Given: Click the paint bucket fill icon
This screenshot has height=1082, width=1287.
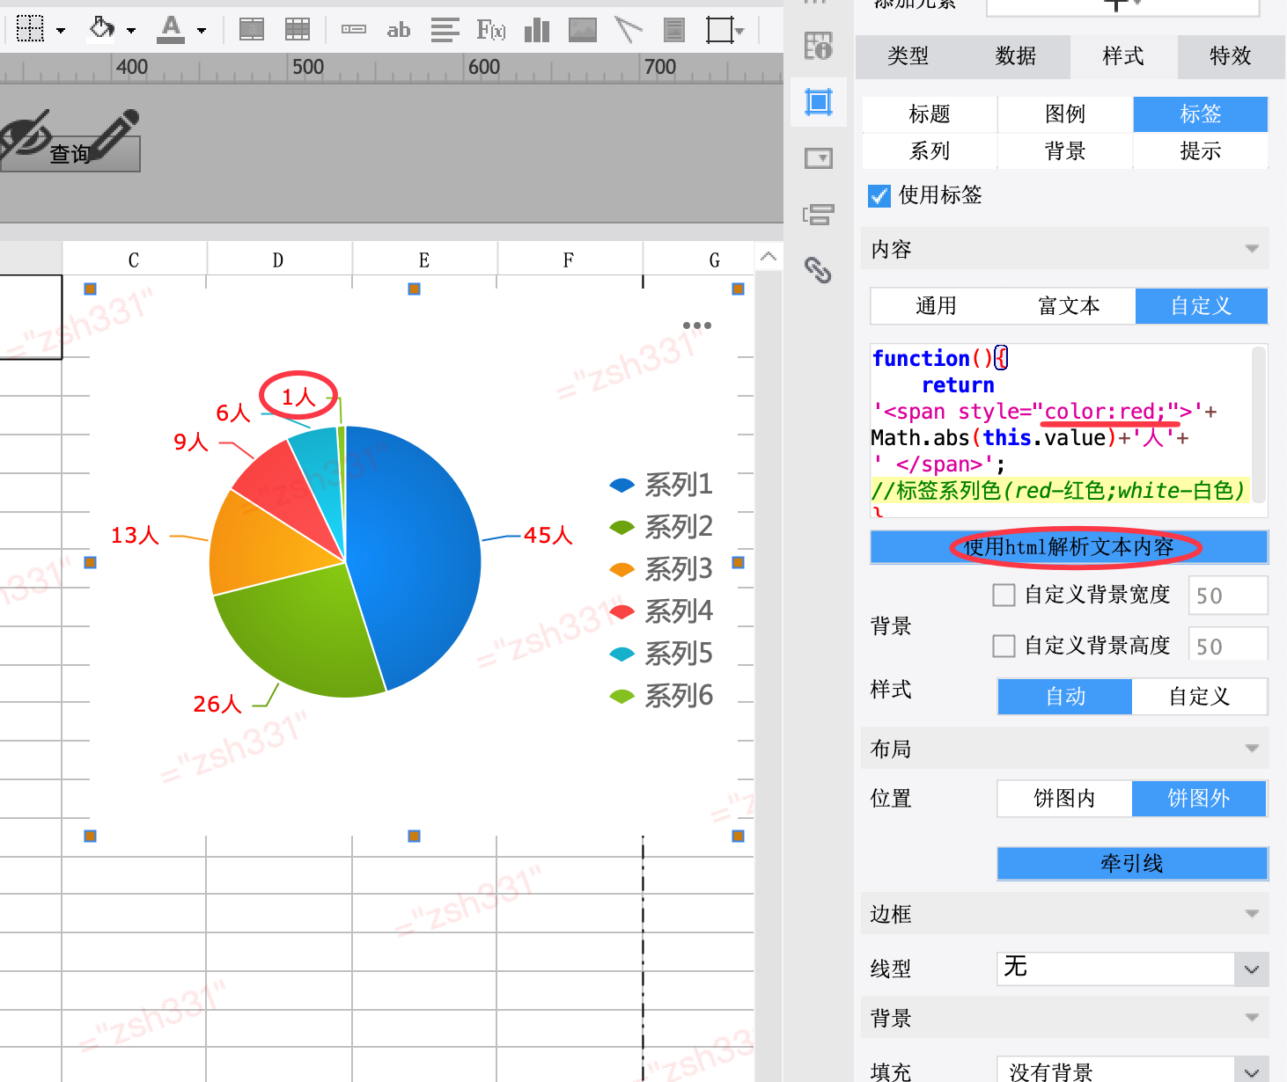Looking at the screenshot, I should 102,29.
